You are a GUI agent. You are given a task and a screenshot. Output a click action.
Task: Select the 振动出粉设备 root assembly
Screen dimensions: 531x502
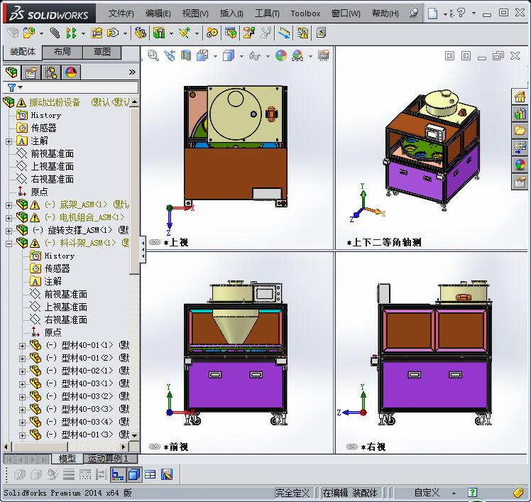[x=55, y=102]
